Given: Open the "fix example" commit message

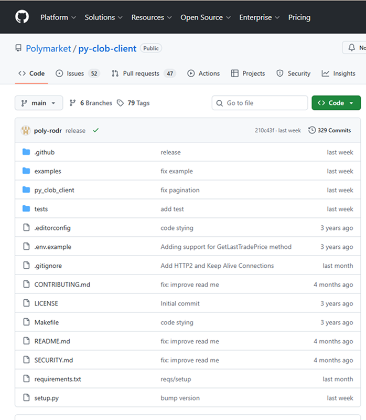Looking at the screenshot, I should [x=177, y=171].
